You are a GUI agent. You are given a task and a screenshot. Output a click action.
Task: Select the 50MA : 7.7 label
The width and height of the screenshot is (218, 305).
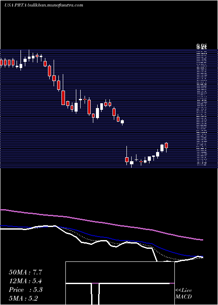coord(25,272)
